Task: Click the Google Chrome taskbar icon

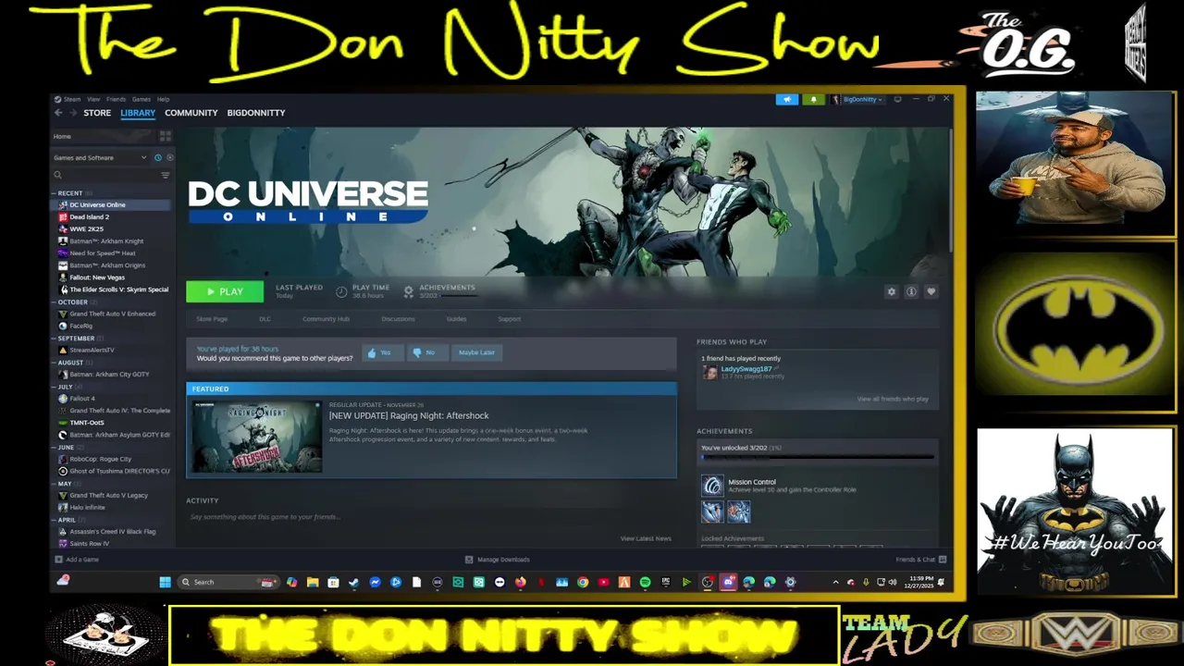Action: [x=583, y=582]
